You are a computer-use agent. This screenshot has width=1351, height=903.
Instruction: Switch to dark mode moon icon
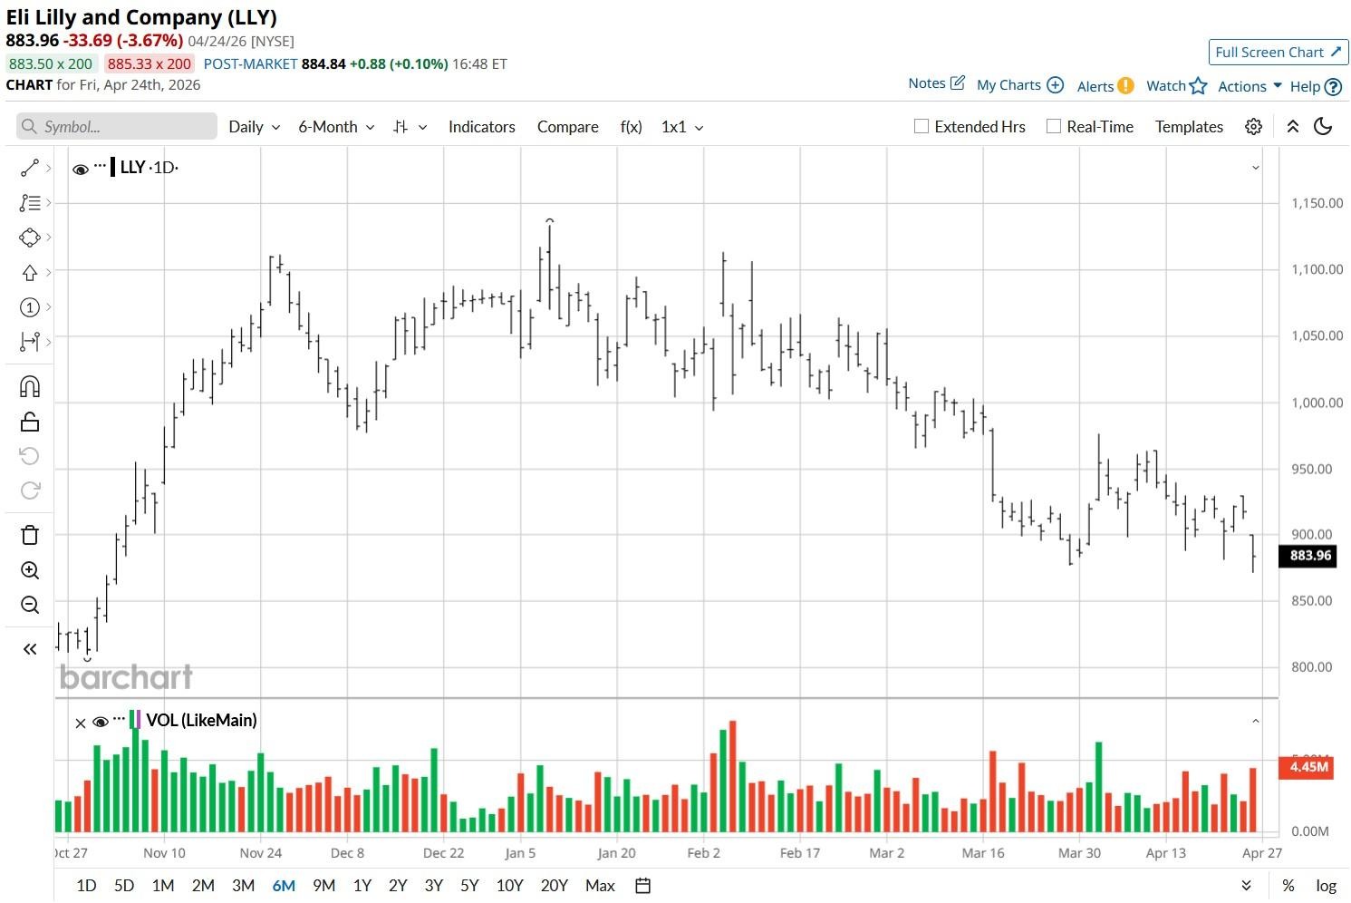(1323, 127)
